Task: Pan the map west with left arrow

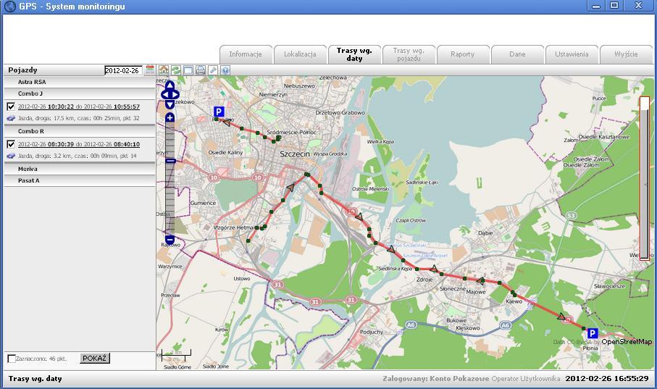Action: [x=164, y=95]
